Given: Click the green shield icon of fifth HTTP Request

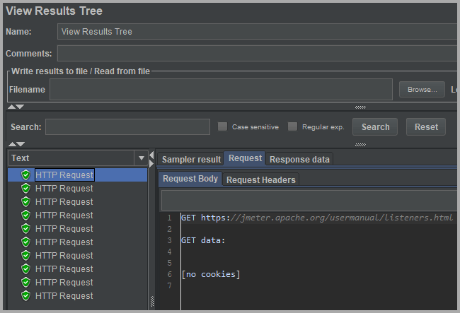Looking at the screenshot, I should [x=26, y=229].
